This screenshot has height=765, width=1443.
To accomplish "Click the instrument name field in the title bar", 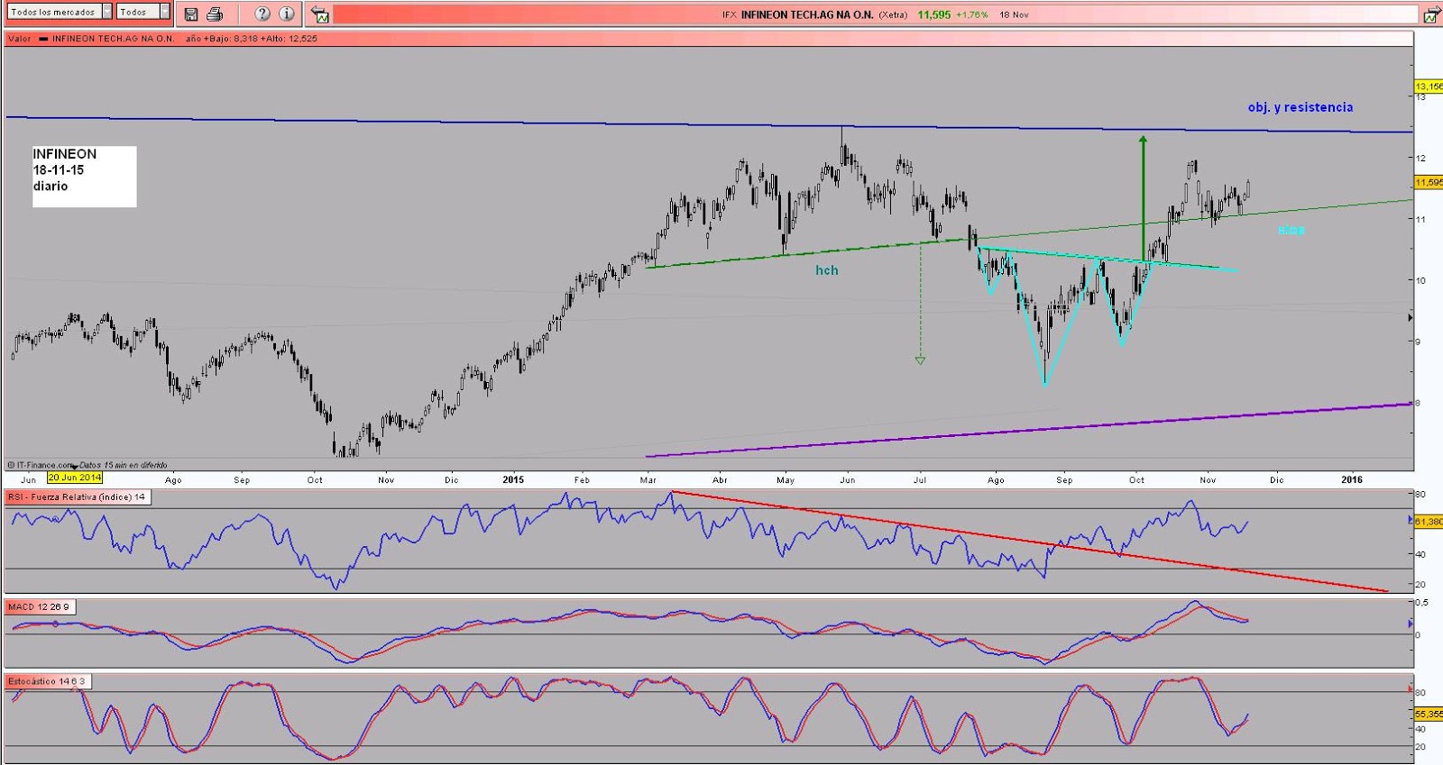I will click(875, 14).
